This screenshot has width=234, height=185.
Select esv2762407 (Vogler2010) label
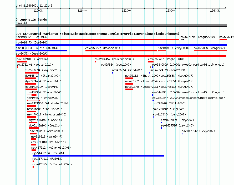tap(166, 59)
